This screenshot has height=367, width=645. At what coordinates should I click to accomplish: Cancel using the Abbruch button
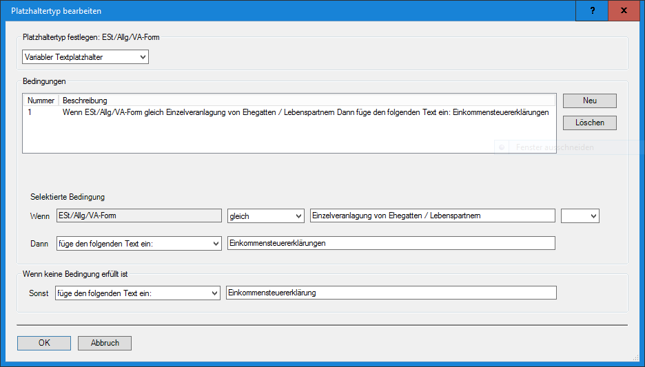click(x=105, y=343)
